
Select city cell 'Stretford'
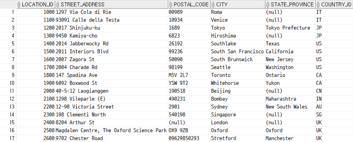[238, 138]
